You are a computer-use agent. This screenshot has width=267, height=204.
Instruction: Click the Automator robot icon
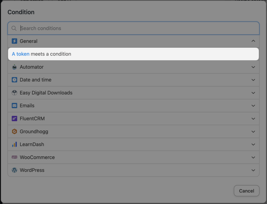[x=15, y=67]
